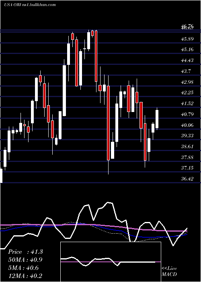Screen dimensions: 201x282
Task: Select the 40.79 price axis label
Action: tap(187, 114)
